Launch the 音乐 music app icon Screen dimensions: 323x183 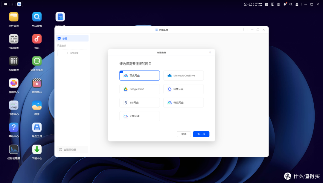pos(37,39)
